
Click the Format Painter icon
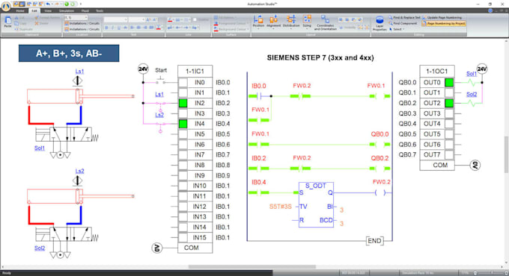click(37, 17)
